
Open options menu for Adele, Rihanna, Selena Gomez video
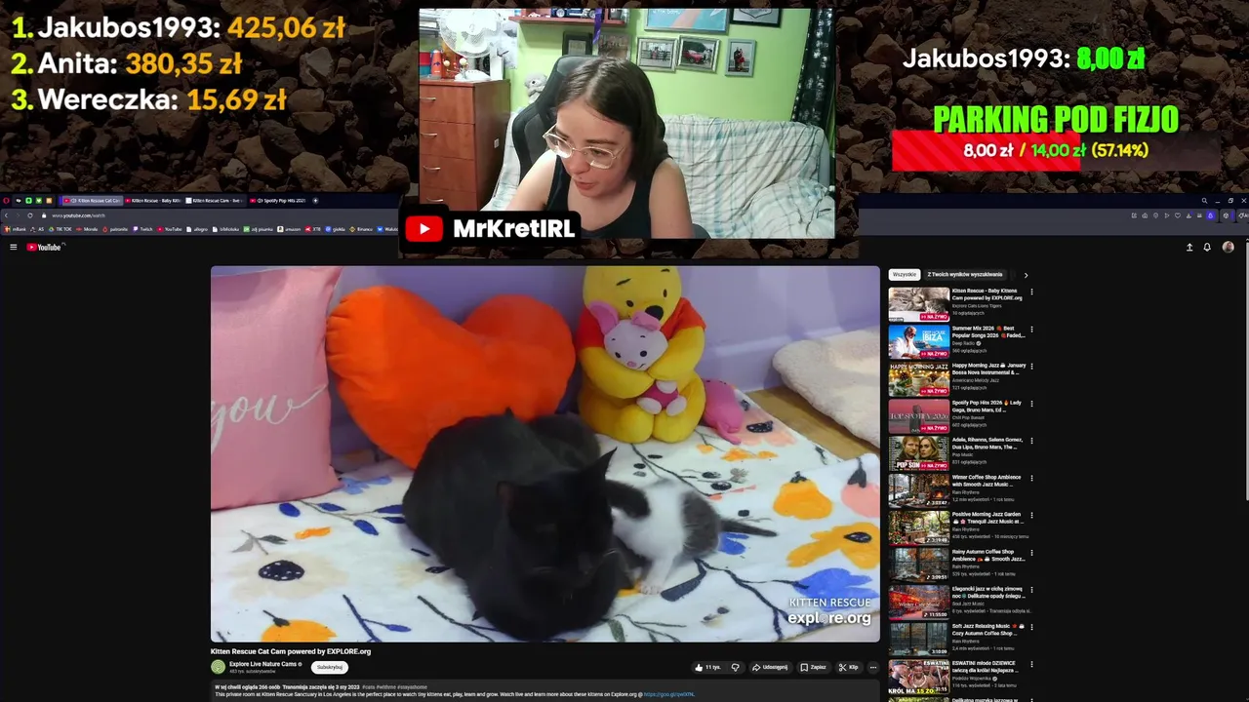pos(1031,441)
